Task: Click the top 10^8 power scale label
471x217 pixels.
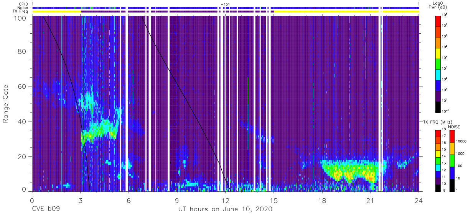Action: coord(445,15)
